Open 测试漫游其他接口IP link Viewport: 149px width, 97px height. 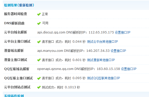click(101, 60)
